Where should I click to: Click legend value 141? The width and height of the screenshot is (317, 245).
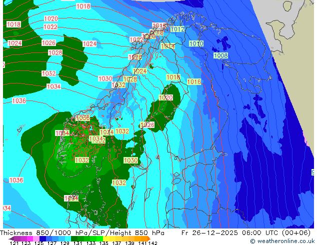pos(142,243)
